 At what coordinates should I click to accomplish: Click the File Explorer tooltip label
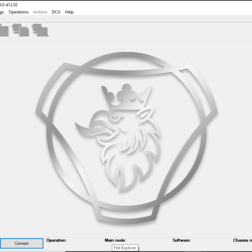[125, 248]
